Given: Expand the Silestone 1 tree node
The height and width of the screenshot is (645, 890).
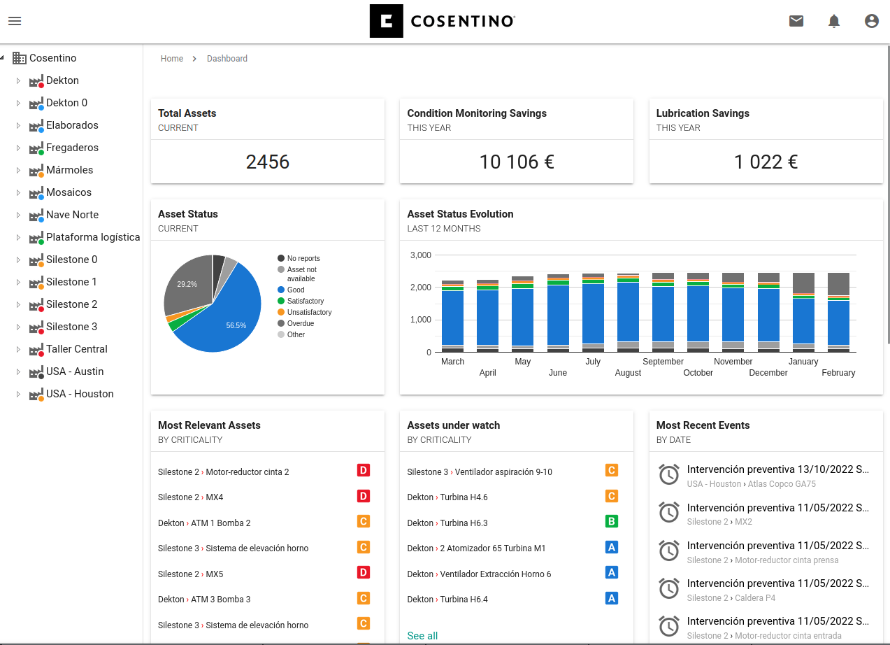Looking at the screenshot, I should (19, 282).
